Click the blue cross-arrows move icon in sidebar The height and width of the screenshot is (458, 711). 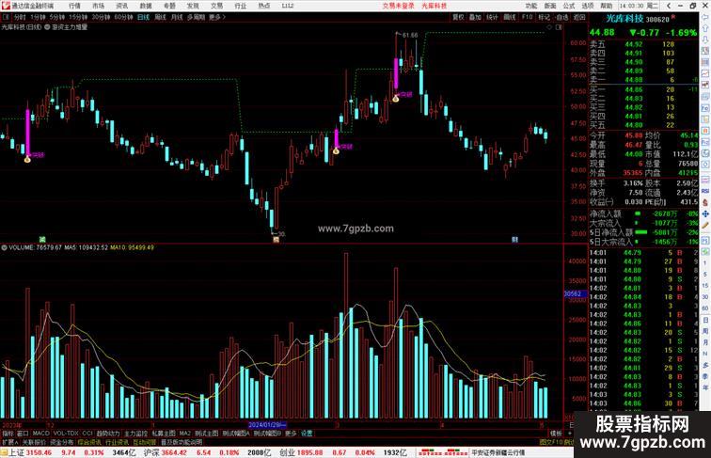coord(705,213)
